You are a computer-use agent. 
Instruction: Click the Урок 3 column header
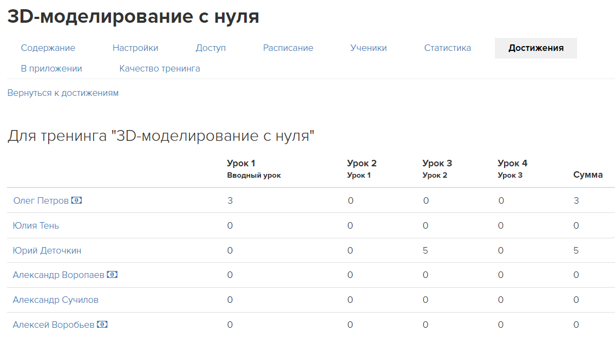(x=437, y=168)
